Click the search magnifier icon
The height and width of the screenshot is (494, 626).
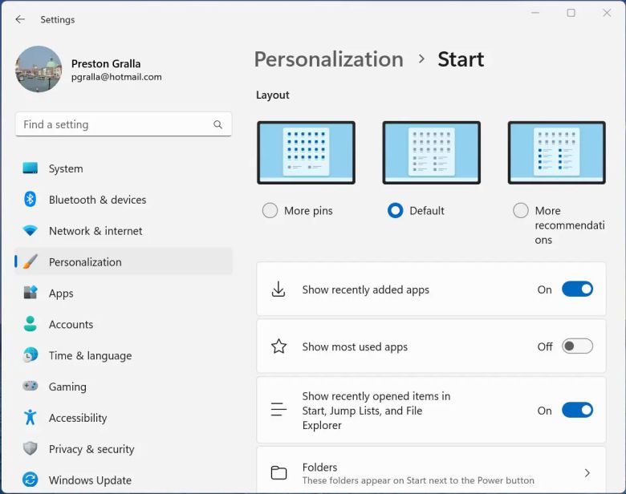[217, 125]
